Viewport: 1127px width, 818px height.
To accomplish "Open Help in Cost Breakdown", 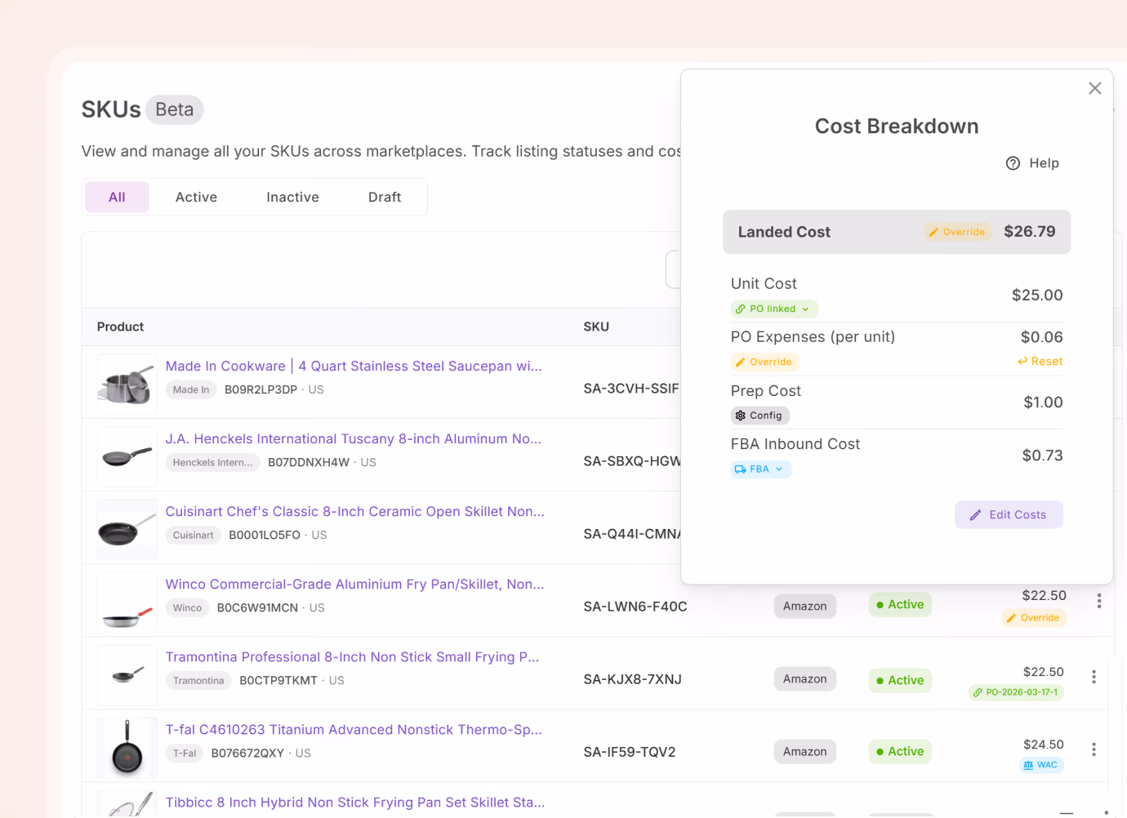I will point(1032,163).
